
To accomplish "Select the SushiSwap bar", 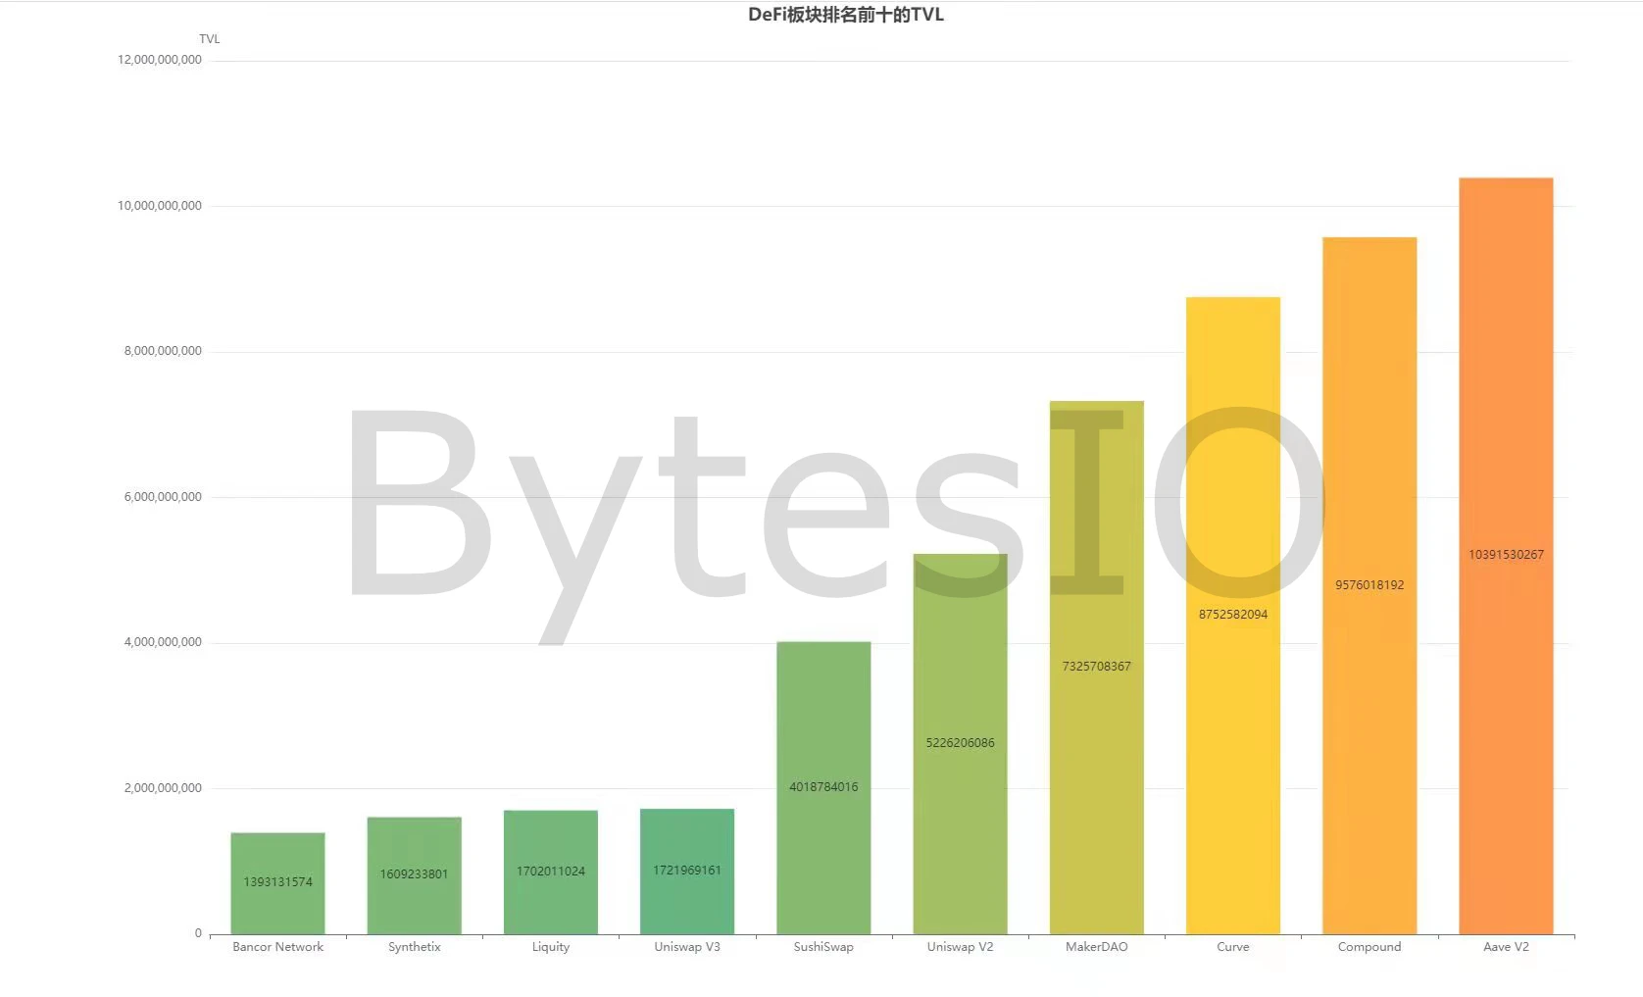I will pyautogui.click(x=823, y=788).
